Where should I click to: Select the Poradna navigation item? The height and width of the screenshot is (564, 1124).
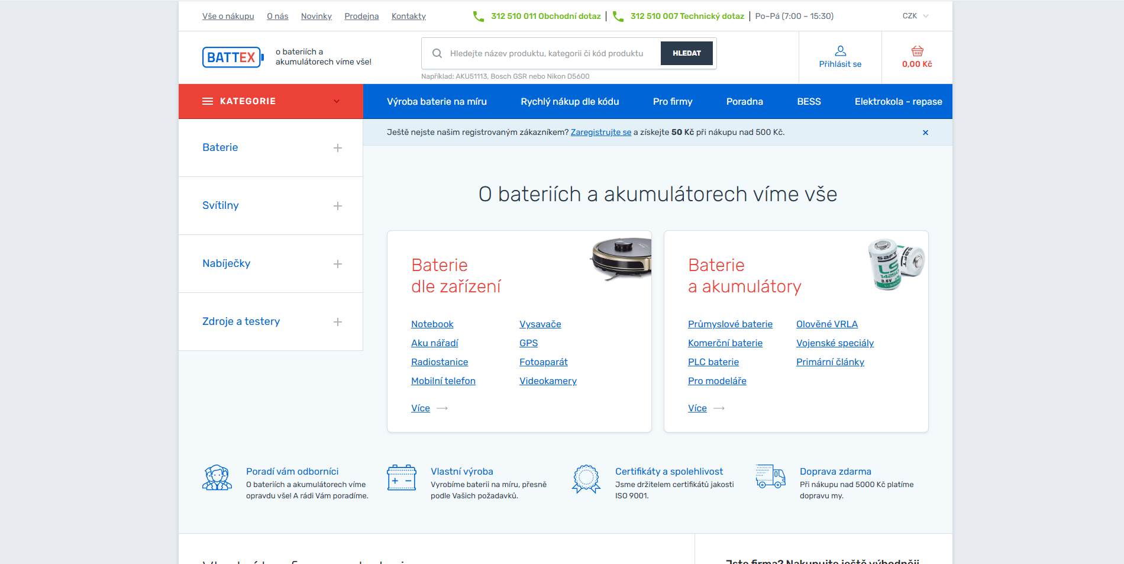tap(744, 101)
